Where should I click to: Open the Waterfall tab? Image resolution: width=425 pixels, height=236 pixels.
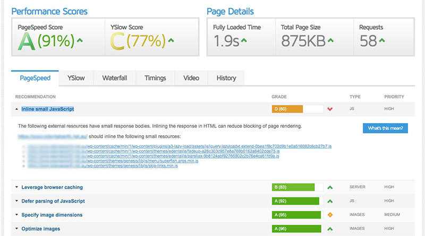coord(115,78)
